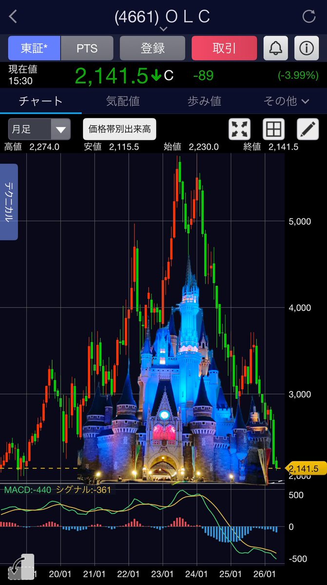Open the 月足 timeframe dropdown
This screenshot has height=585, width=327.
[x=39, y=129]
